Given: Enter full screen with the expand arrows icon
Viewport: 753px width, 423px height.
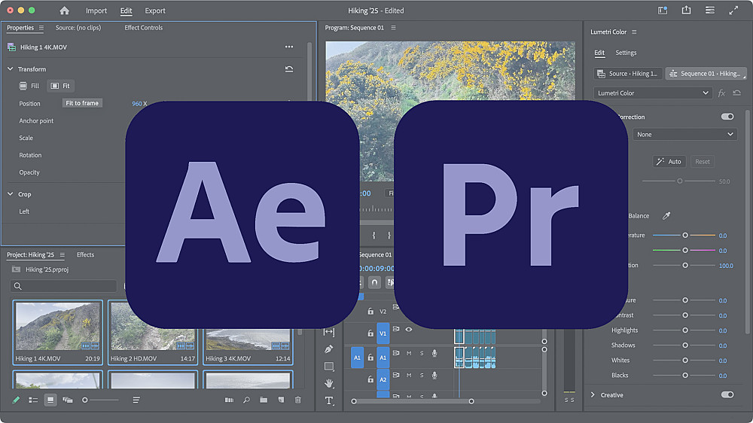Looking at the screenshot, I should point(733,10).
